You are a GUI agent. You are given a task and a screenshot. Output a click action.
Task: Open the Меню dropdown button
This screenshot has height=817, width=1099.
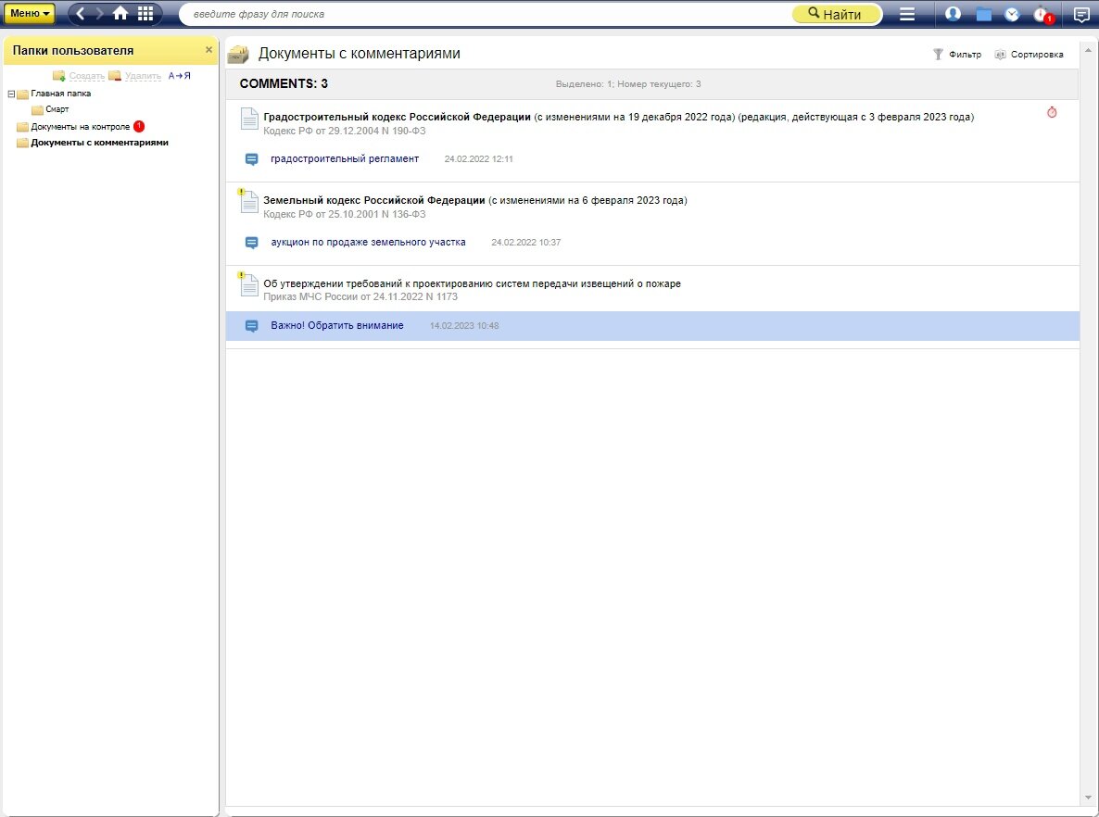29,13
